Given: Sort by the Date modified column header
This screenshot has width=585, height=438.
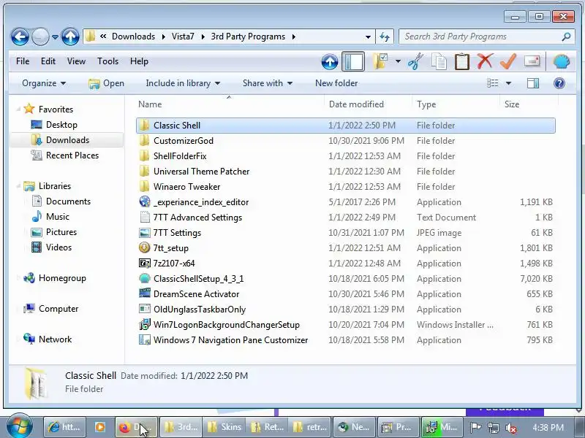Looking at the screenshot, I should [x=369, y=104].
